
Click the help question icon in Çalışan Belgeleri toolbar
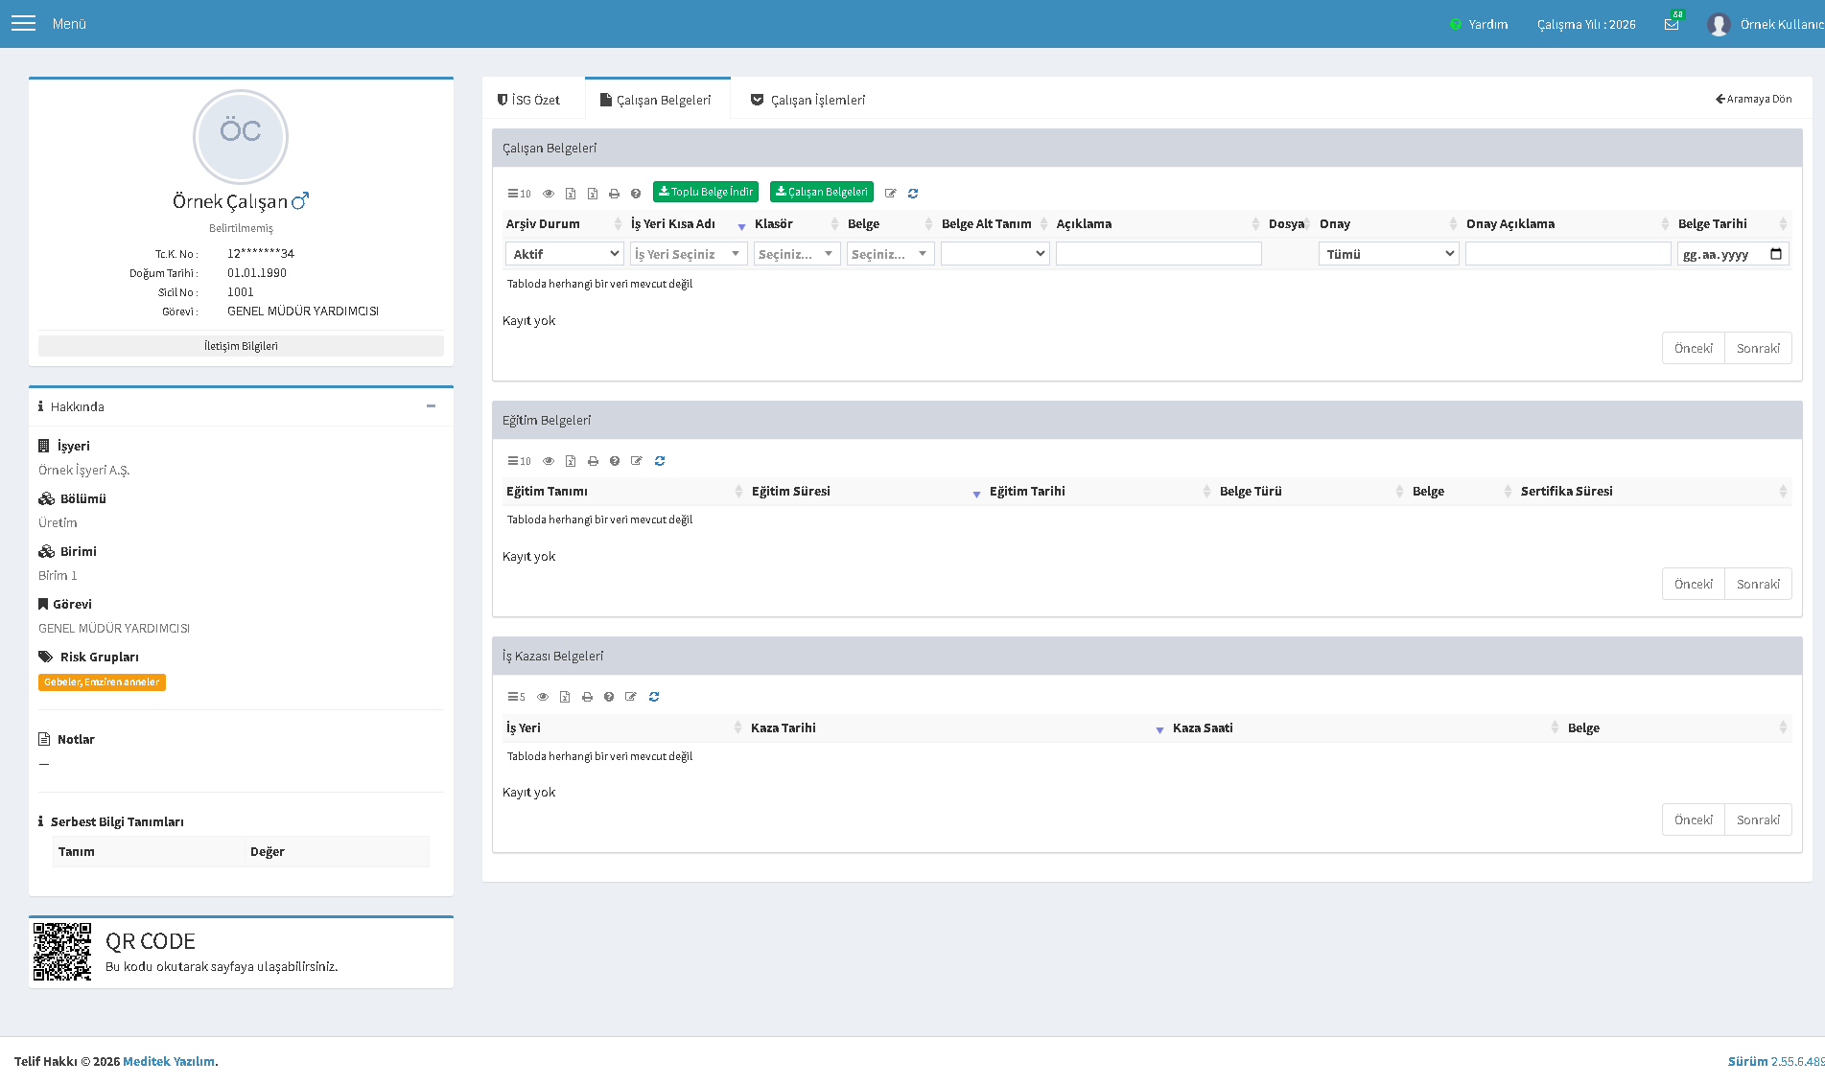(636, 194)
